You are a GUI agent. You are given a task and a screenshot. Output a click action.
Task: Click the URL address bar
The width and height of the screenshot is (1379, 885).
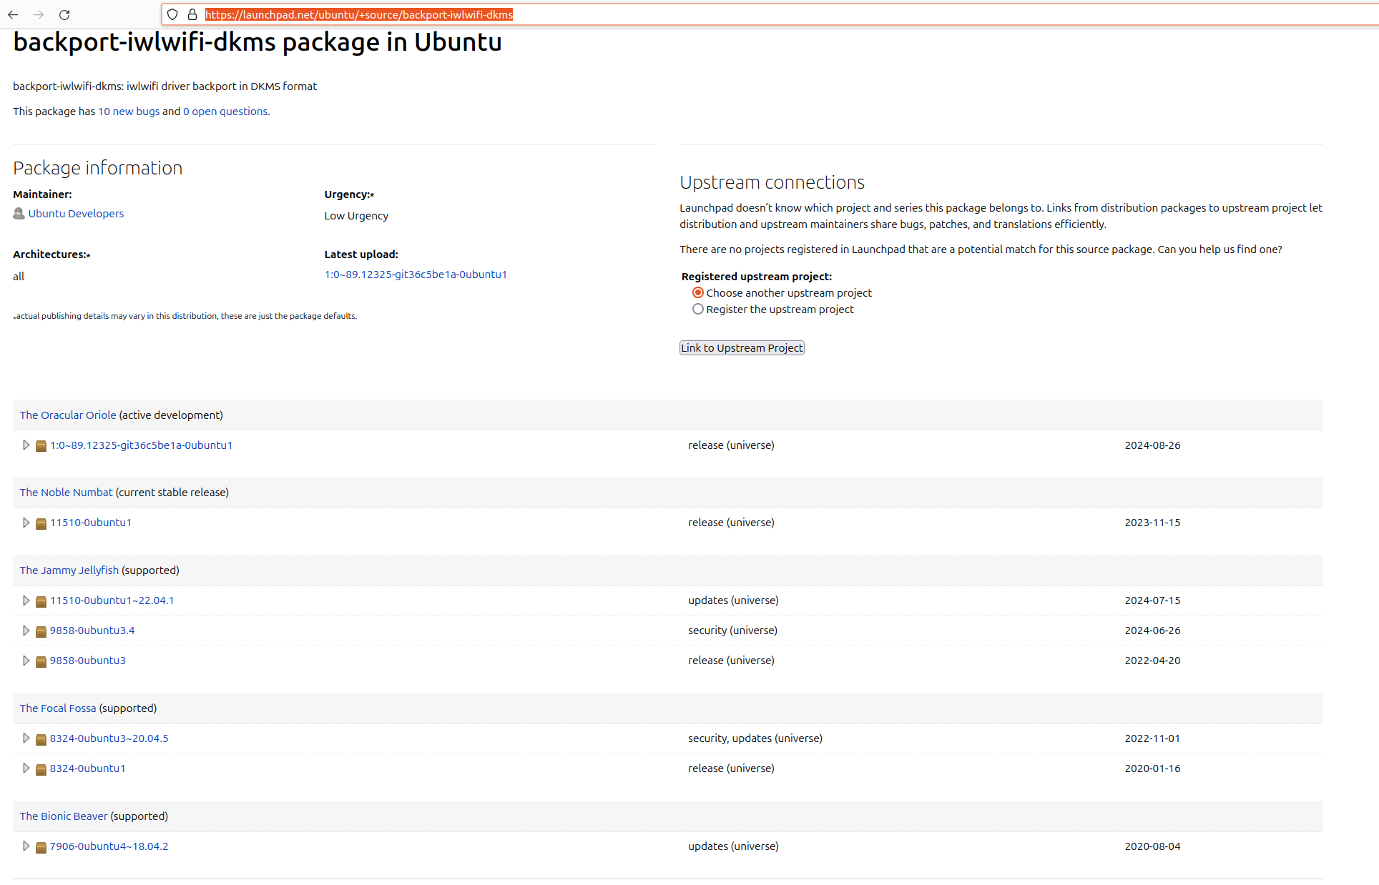[770, 14]
